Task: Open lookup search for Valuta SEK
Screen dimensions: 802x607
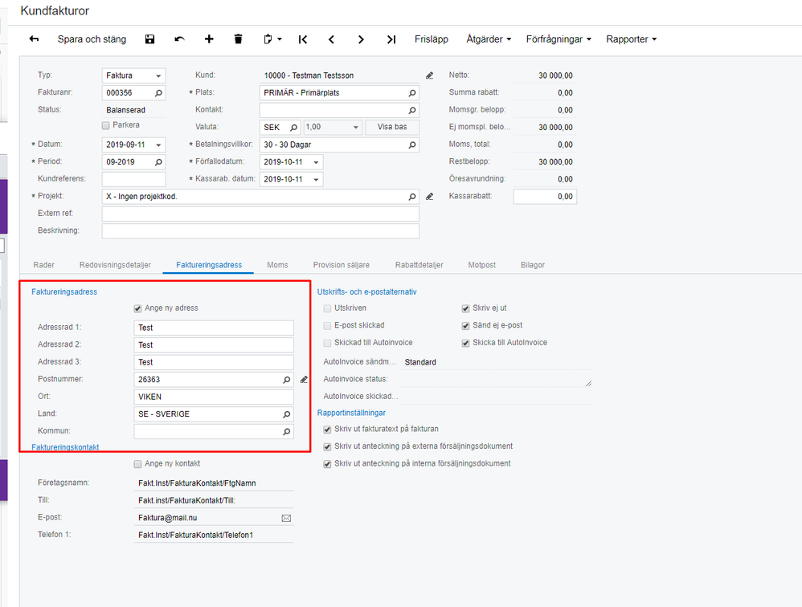Action: pyautogui.click(x=293, y=127)
